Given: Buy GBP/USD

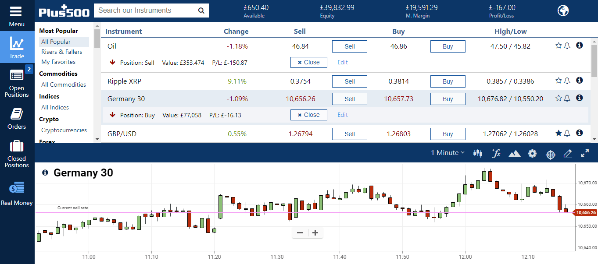Looking at the screenshot, I should point(448,134).
